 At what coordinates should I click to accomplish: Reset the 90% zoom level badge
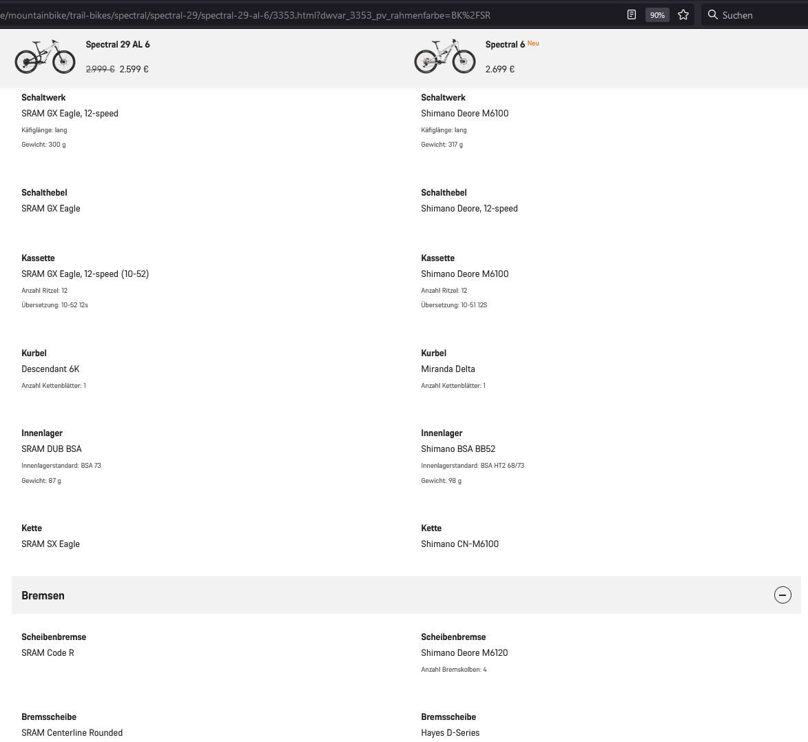[657, 15]
